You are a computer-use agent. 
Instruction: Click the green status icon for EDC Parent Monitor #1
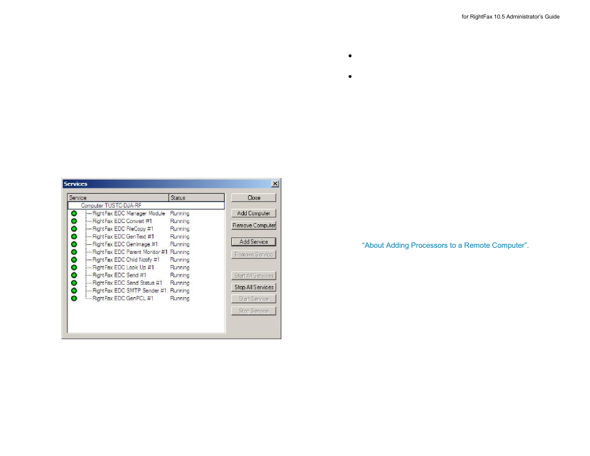tap(74, 252)
